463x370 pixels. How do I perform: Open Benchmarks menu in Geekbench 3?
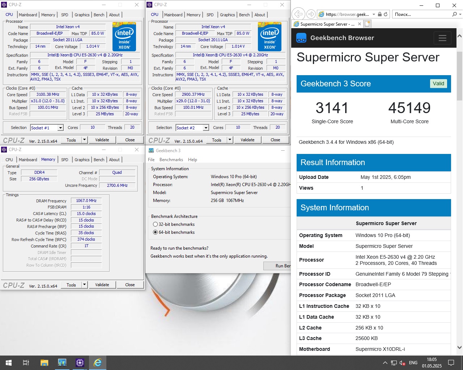pos(171,160)
